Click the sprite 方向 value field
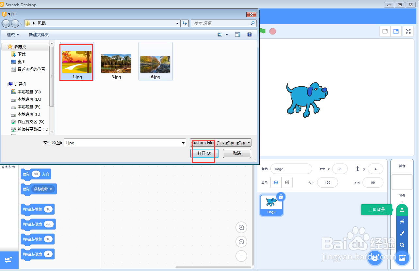 point(373,182)
